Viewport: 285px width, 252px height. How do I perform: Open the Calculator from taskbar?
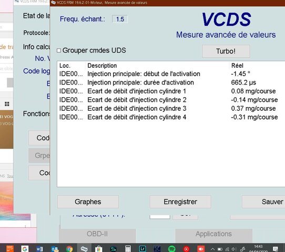click(128, 249)
